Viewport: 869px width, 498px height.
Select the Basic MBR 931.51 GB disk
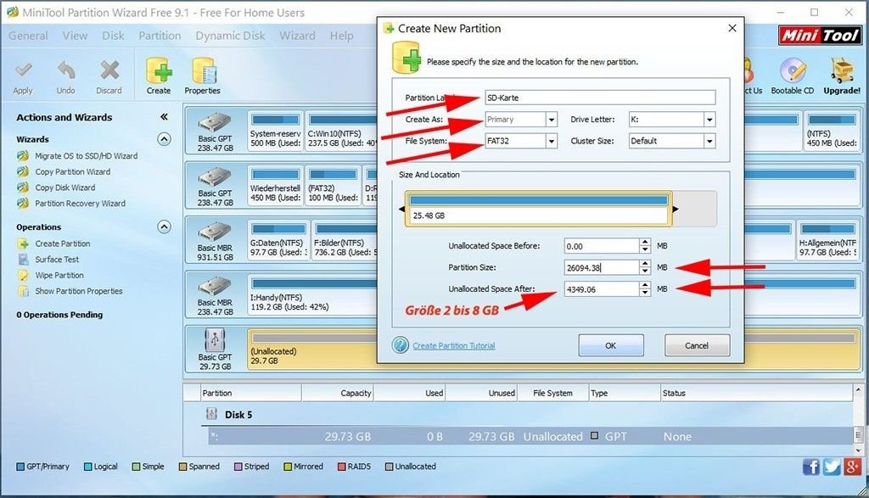(215, 240)
